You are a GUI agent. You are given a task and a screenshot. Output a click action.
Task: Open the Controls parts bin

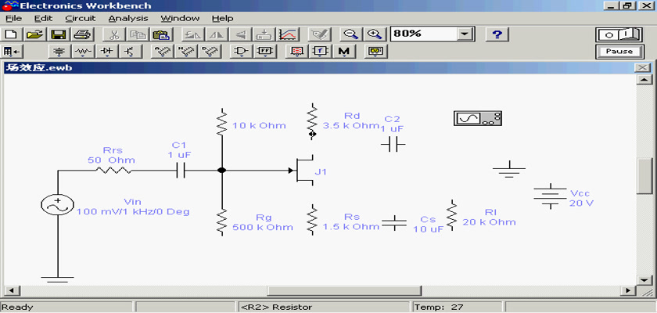[320, 52]
